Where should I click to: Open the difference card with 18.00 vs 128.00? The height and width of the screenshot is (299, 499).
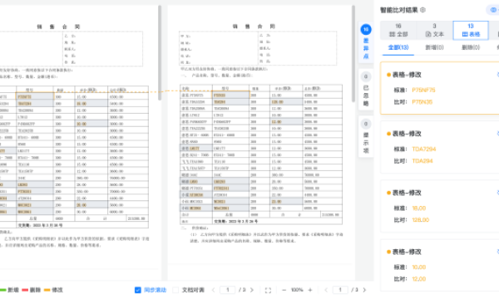439,206
